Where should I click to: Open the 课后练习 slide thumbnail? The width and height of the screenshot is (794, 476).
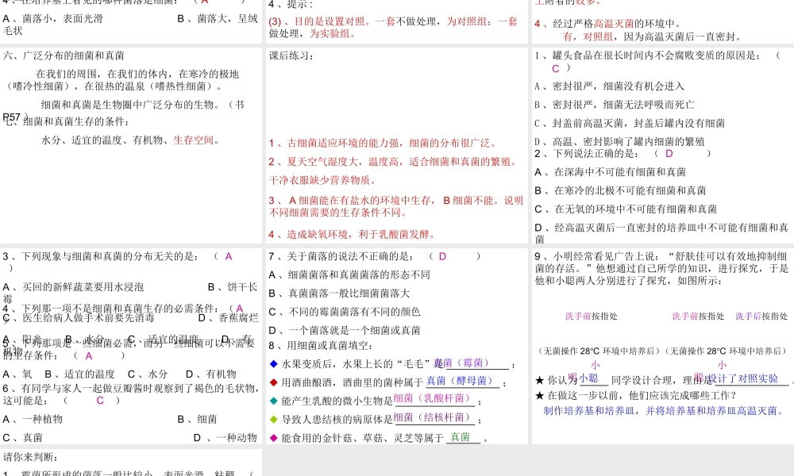coord(395,145)
